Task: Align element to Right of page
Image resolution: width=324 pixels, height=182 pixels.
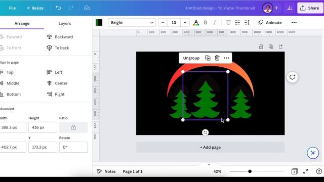Action: point(56,95)
